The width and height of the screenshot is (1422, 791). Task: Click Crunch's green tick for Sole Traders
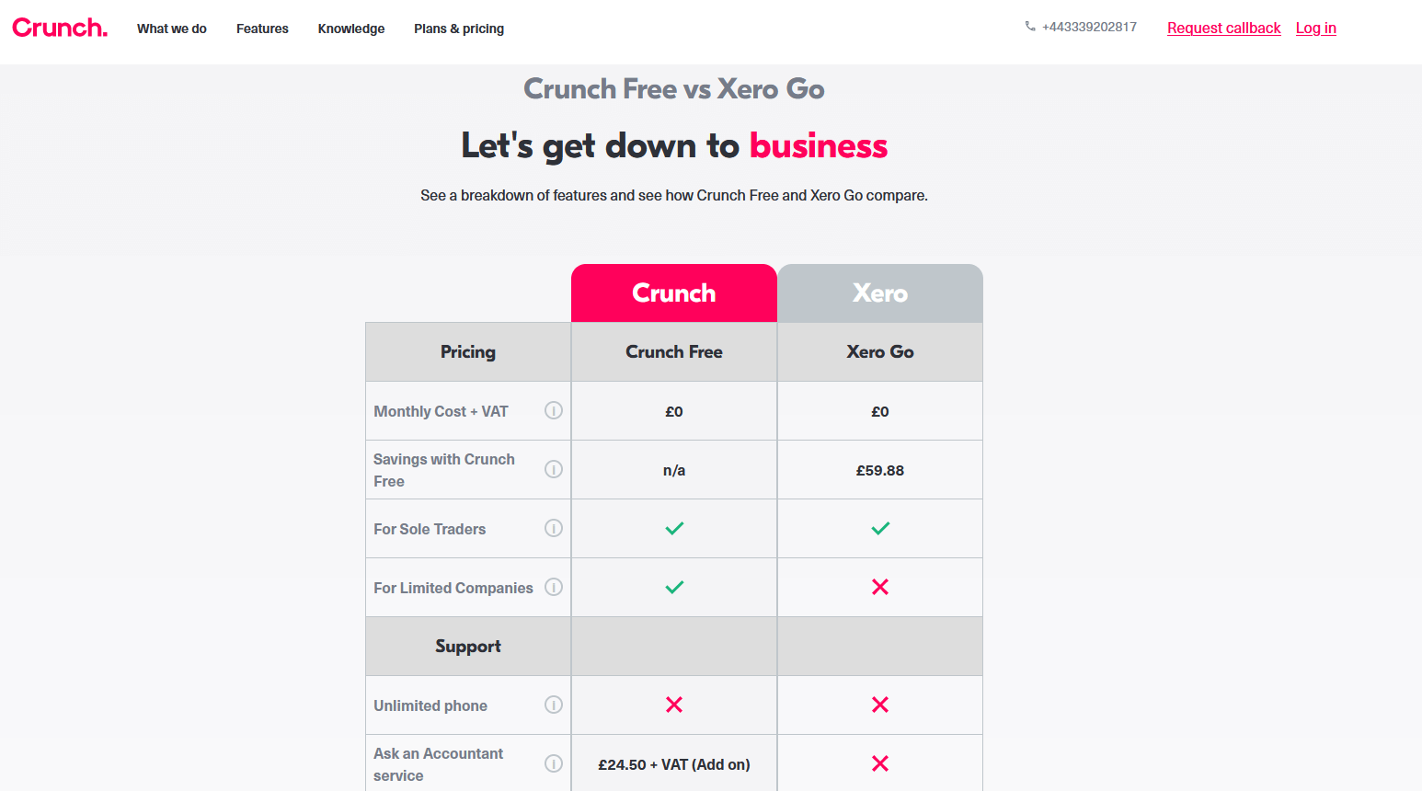674,528
